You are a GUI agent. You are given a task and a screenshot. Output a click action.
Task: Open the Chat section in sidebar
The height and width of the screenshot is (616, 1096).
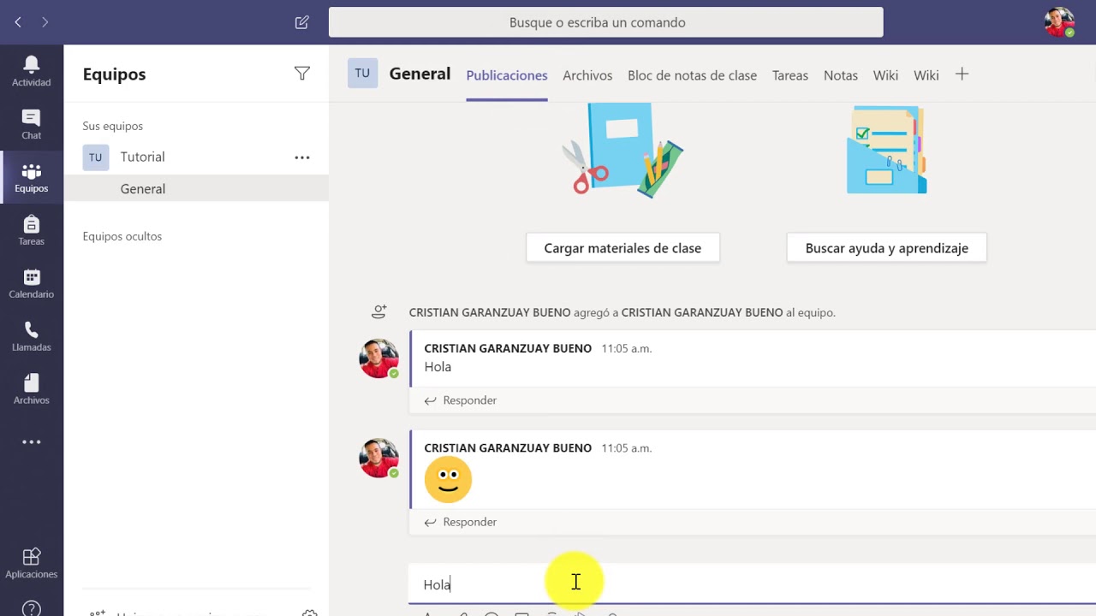point(31,124)
